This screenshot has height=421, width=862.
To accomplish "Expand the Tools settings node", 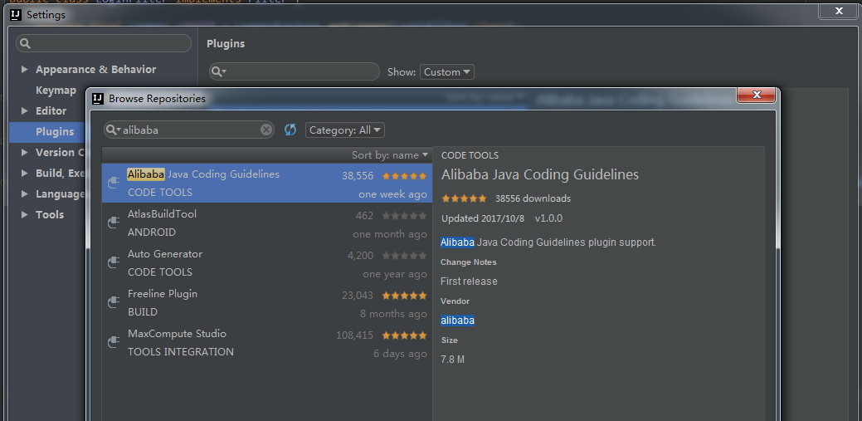I will tap(24, 214).
